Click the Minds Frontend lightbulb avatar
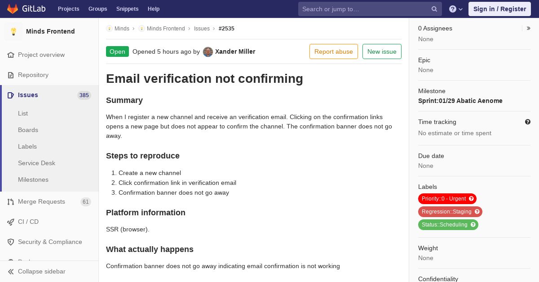The width and height of the screenshot is (539, 282). pos(13,31)
